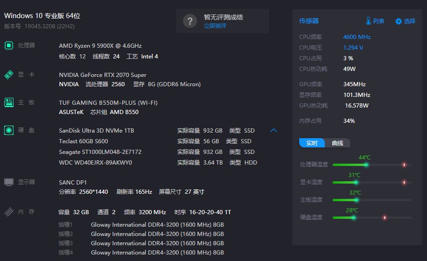The image size is (427, 261).
Task: Click the processor chip icon
Action: tap(9, 45)
